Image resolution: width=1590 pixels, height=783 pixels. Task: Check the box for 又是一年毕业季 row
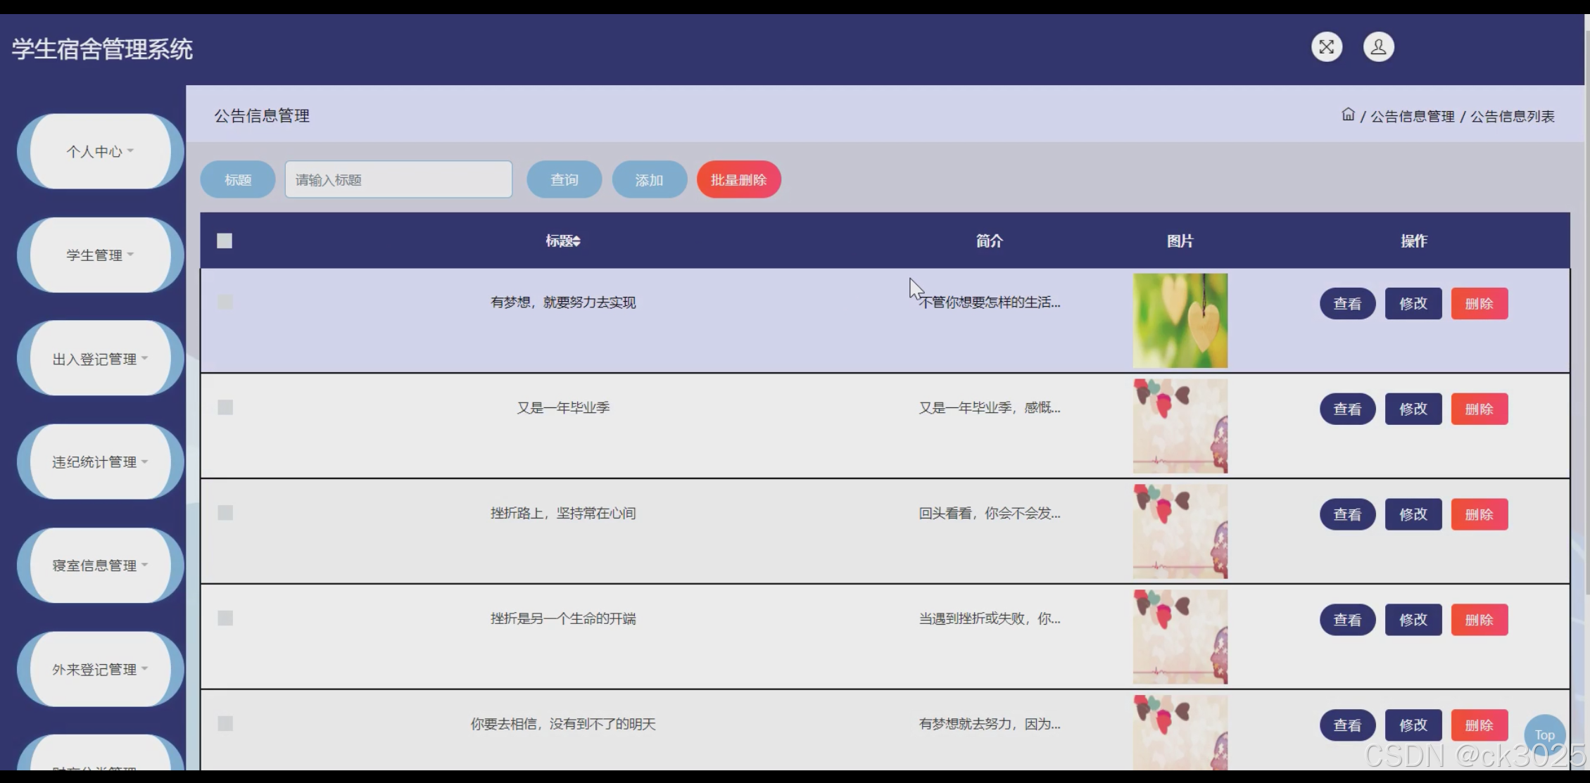(225, 407)
